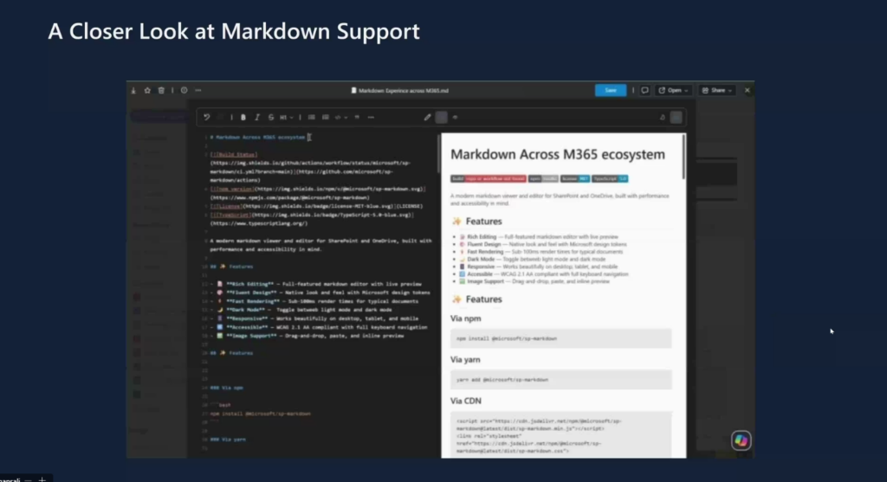Click the build badge in preview pane
The width and height of the screenshot is (887, 482).
tap(476, 178)
